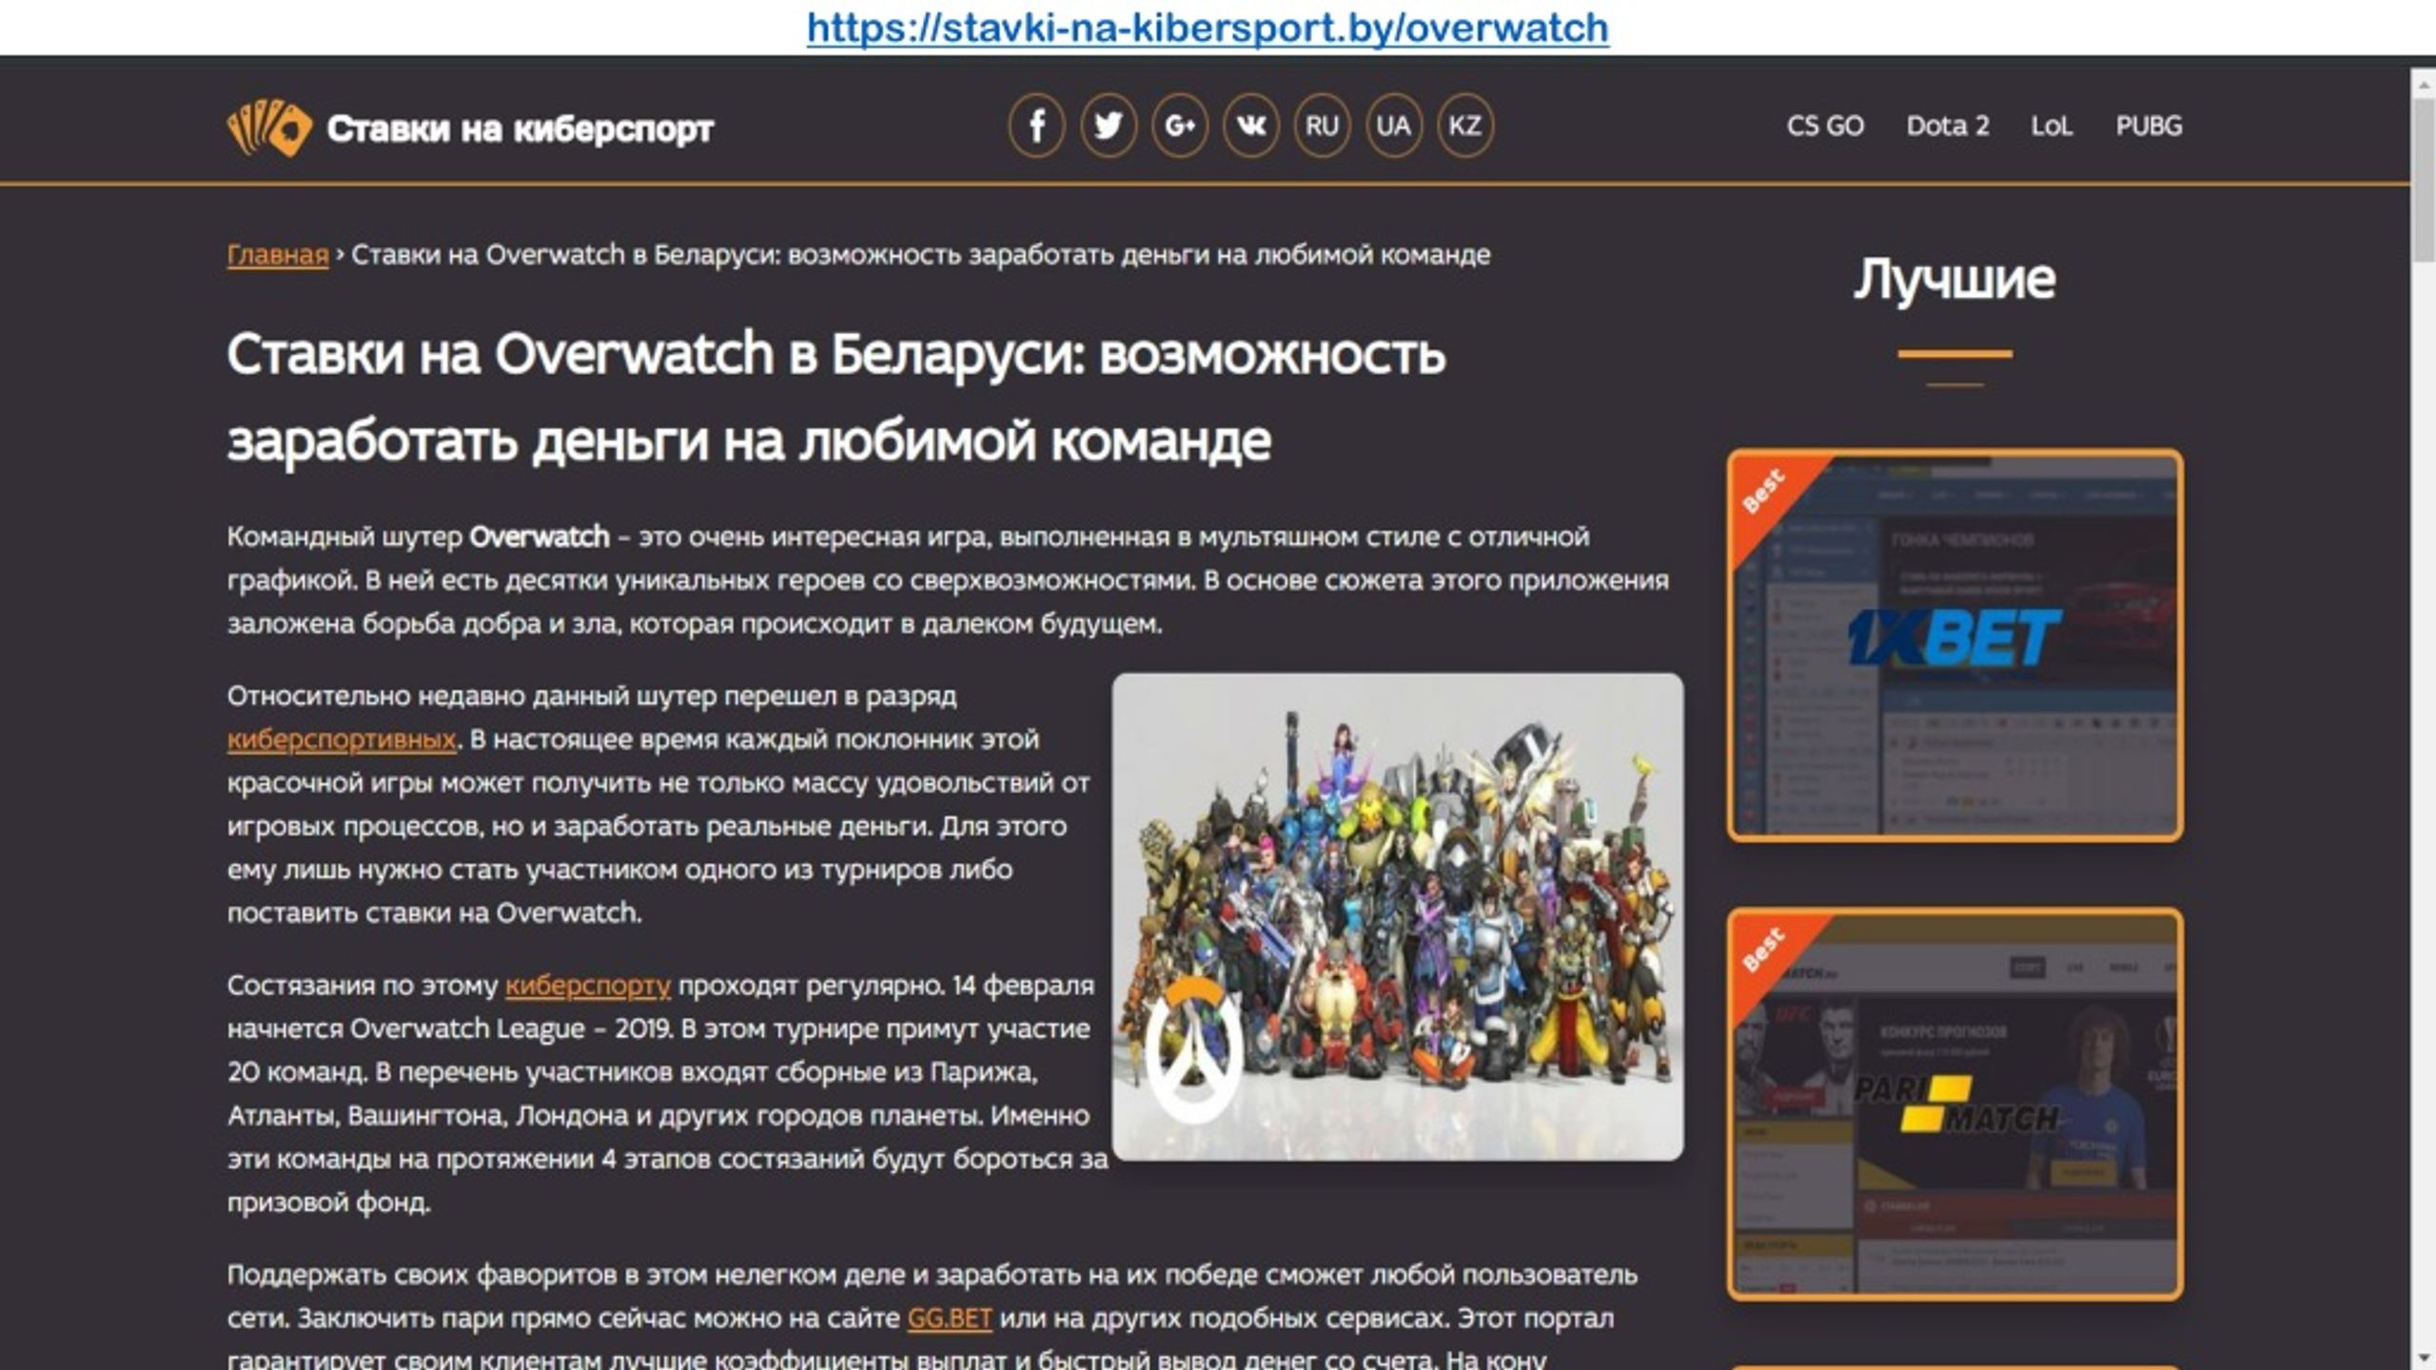Click the scrollbar down arrow
Image resolution: width=2436 pixels, height=1370 pixels.
pos(2424,1357)
